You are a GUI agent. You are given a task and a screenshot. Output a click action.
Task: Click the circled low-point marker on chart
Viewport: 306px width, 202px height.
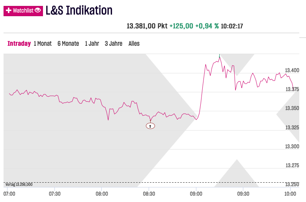150,126
